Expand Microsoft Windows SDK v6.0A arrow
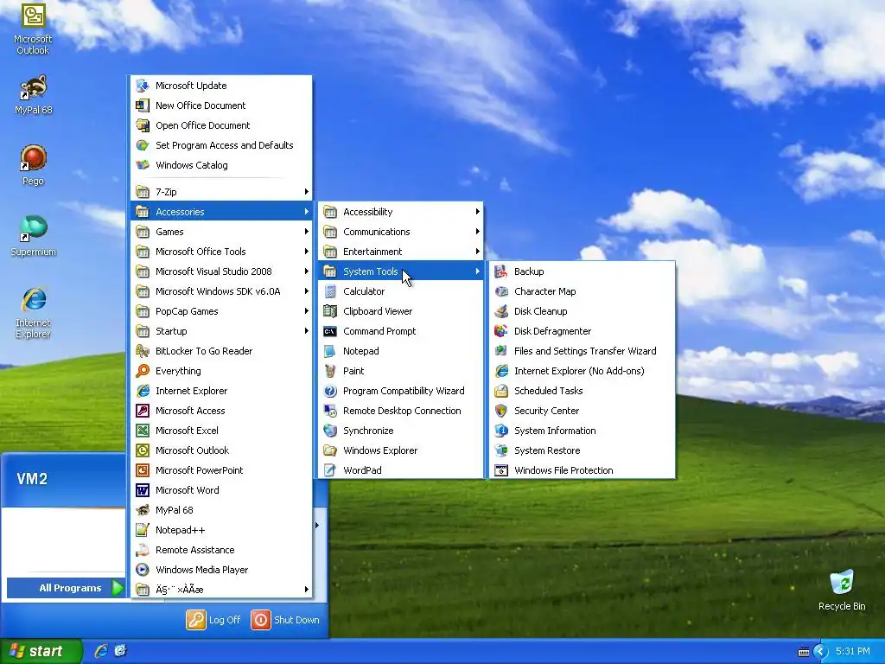The height and width of the screenshot is (664, 885). [x=307, y=291]
